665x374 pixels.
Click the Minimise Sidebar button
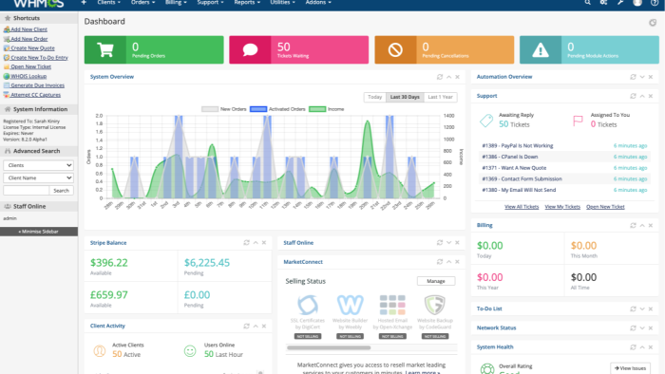click(39, 232)
